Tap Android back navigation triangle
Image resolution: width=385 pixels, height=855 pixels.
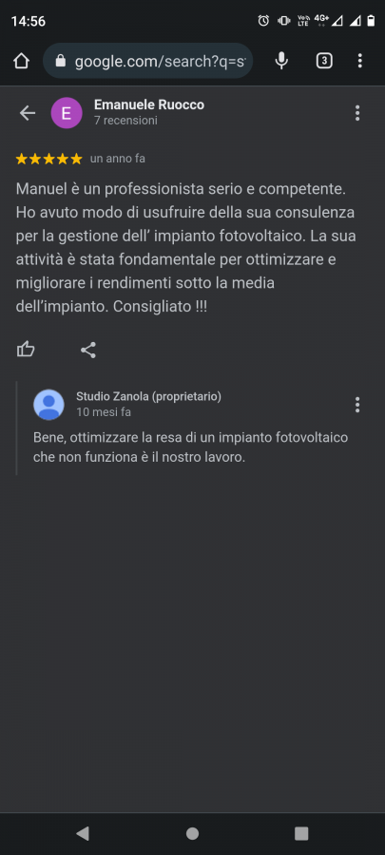click(x=83, y=833)
